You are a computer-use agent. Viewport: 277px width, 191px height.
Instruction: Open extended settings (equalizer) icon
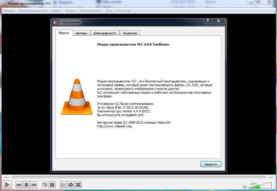pyautogui.click(x=52, y=185)
